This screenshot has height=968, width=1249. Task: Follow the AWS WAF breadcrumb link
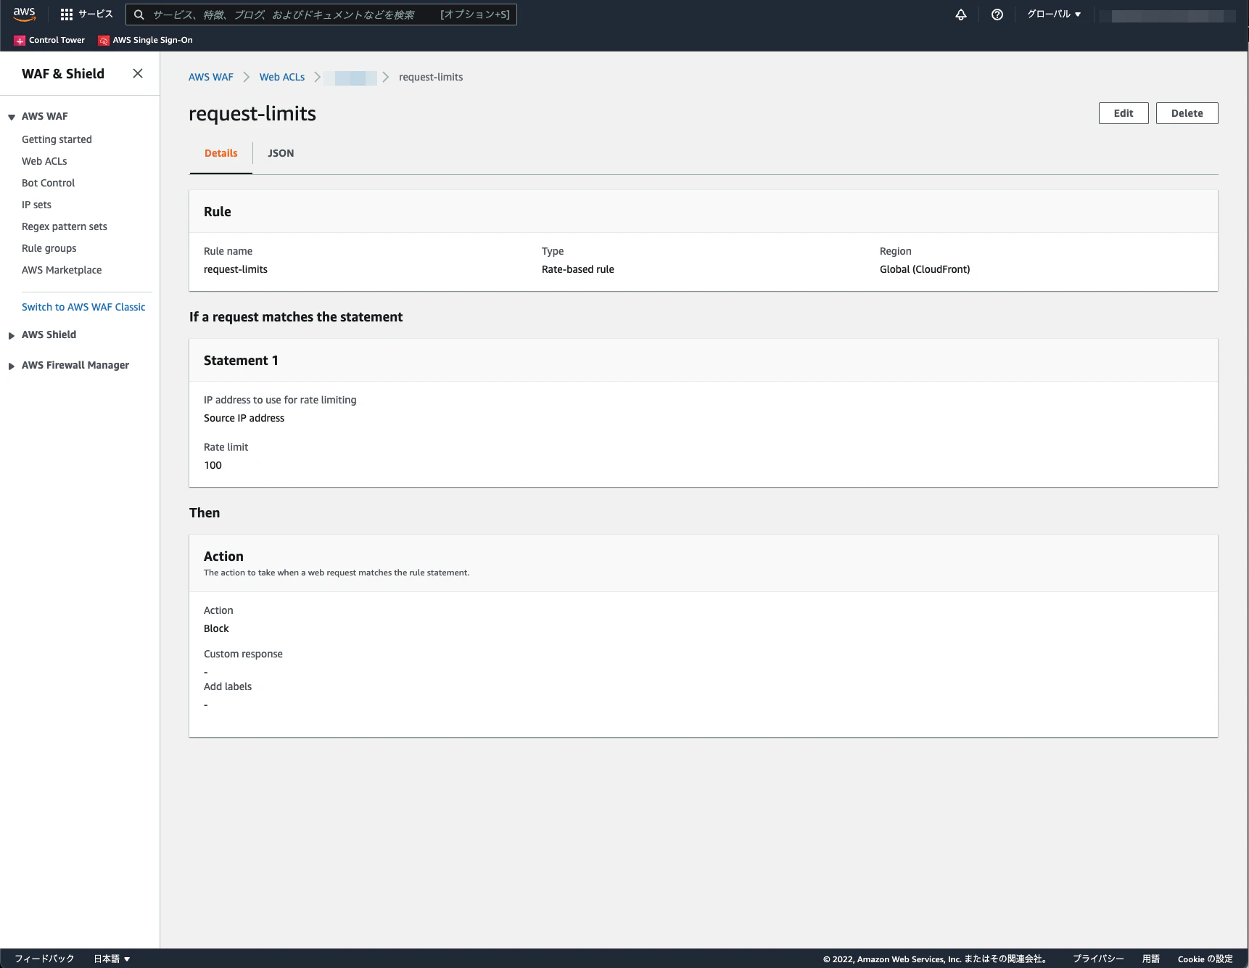point(211,77)
